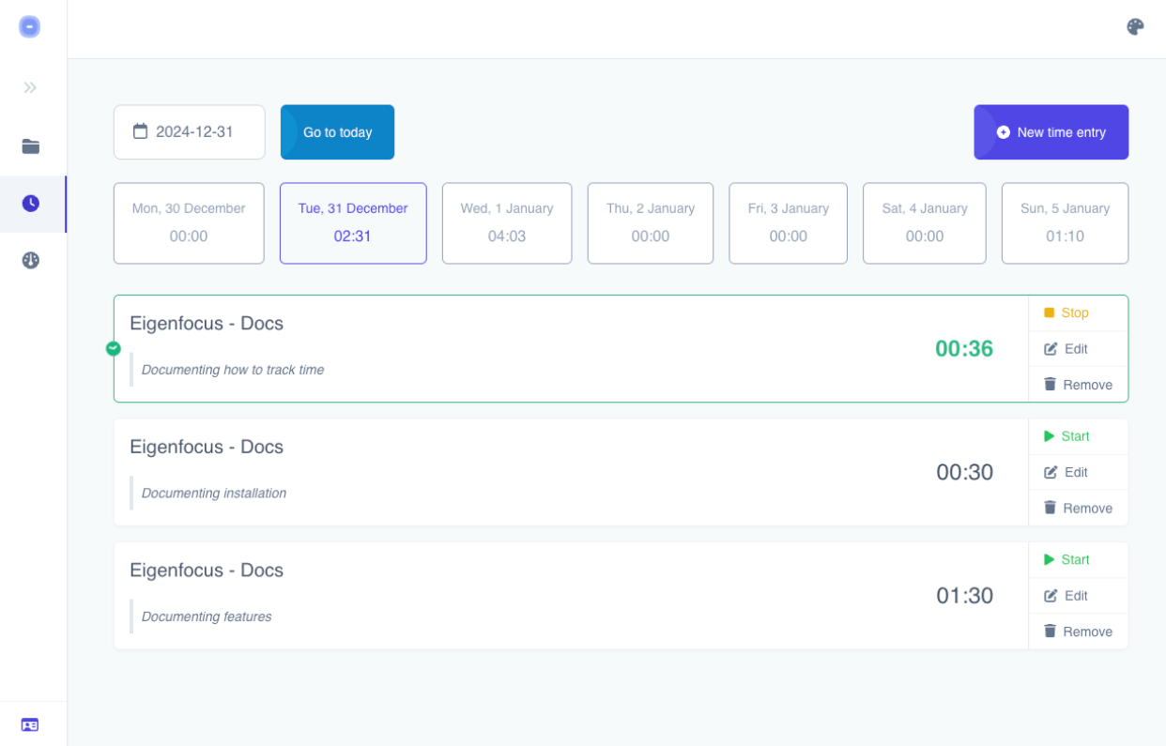Click the Go to today button

(x=337, y=132)
